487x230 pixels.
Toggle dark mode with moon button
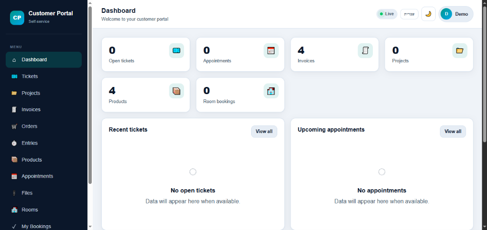[429, 14]
